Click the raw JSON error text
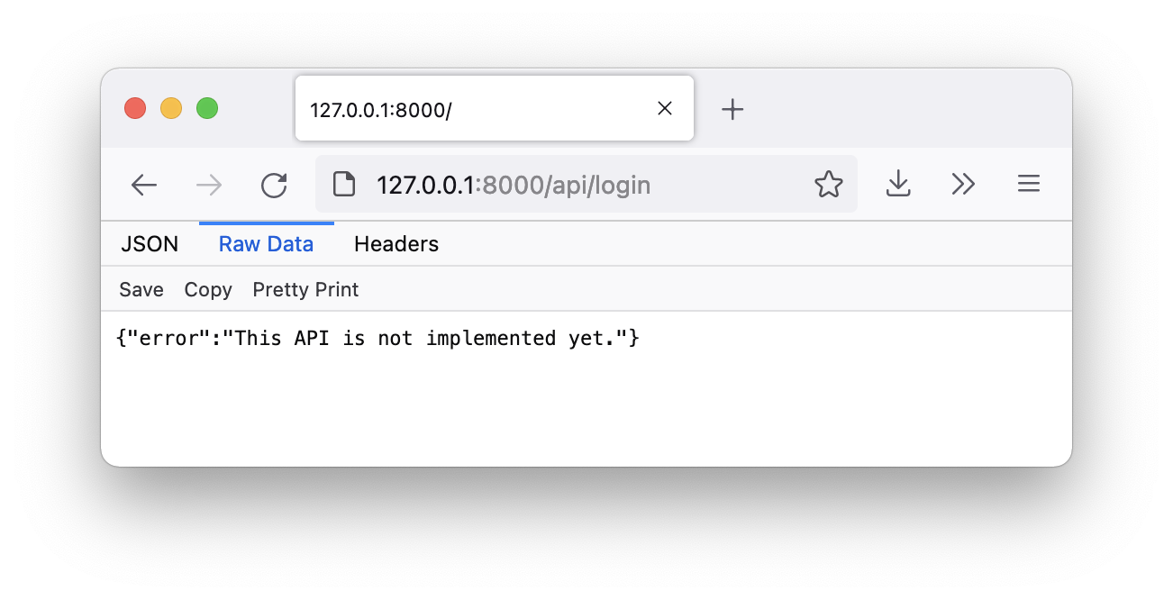Viewport: 1173px width, 600px height. 378,339
